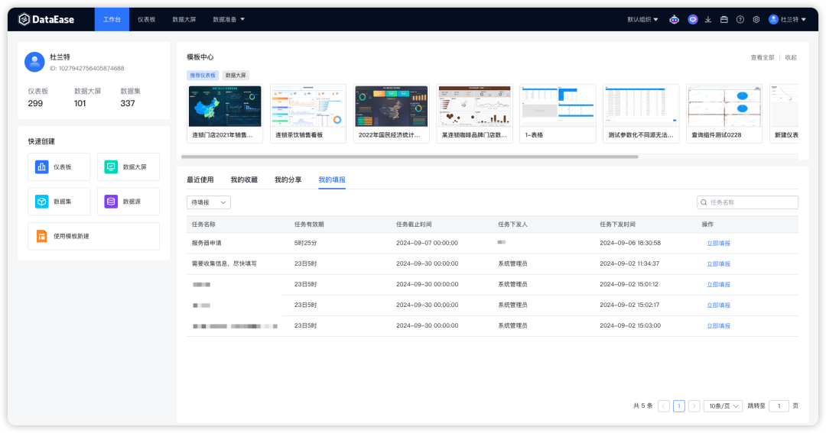Image resolution: width=826 pixels, height=433 pixels.
Task: Expand the 默认组织 organization dropdown
Action: click(x=642, y=19)
